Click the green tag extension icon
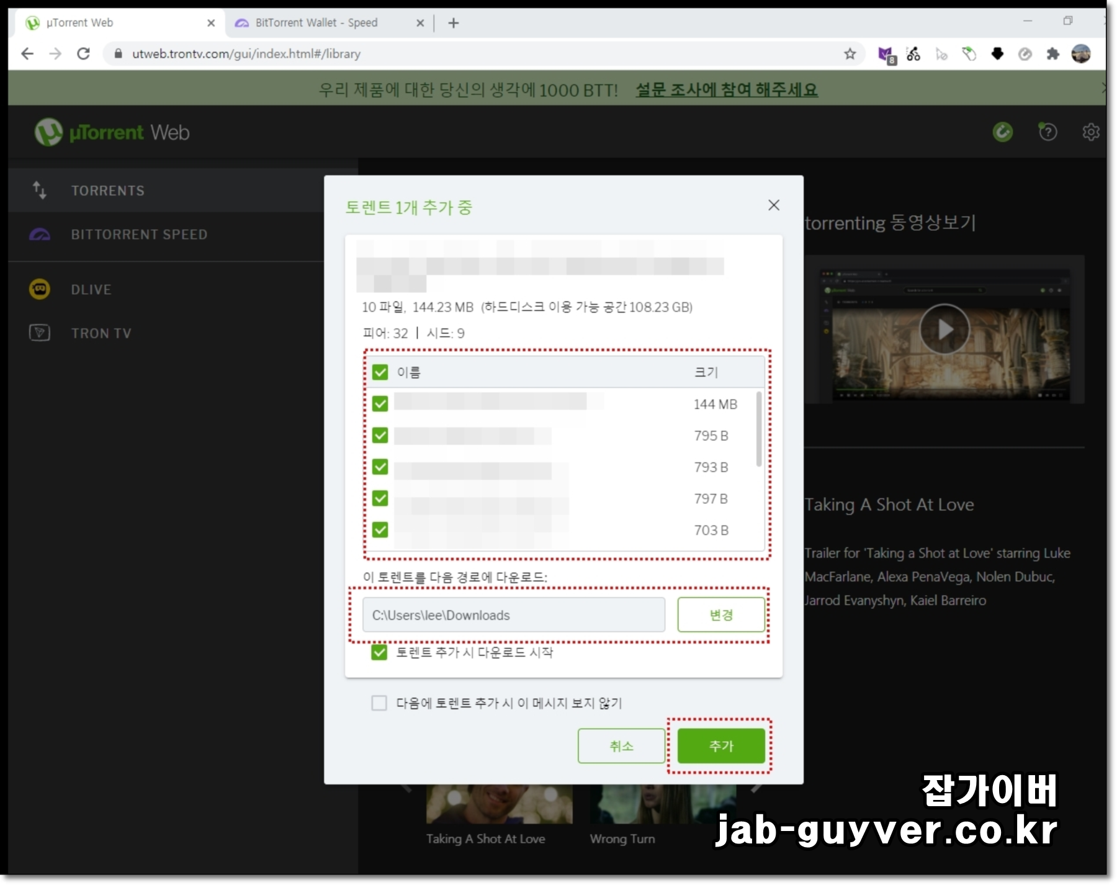This screenshot has width=1117, height=885. (969, 54)
